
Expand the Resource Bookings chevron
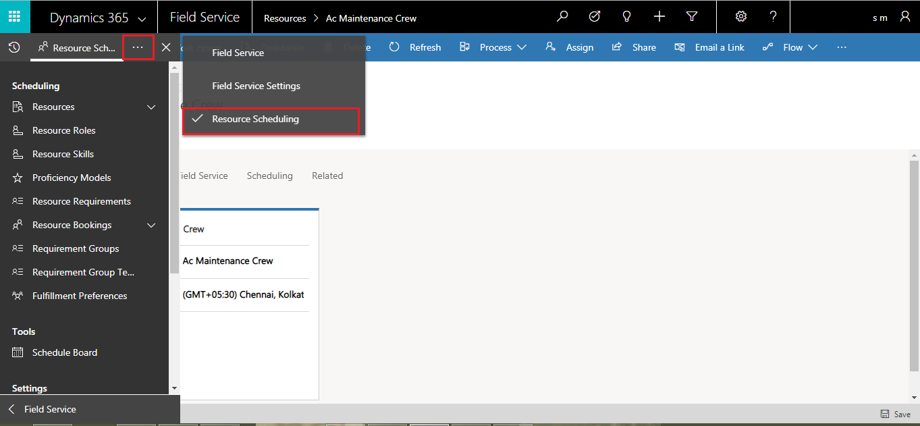[151, 225]
